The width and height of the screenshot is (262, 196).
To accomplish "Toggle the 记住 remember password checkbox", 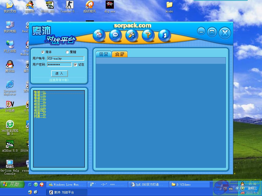I will click(x=75, y=65).
